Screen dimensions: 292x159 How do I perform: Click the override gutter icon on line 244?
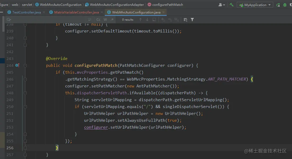pyautogui.click(x=17, y=65)
